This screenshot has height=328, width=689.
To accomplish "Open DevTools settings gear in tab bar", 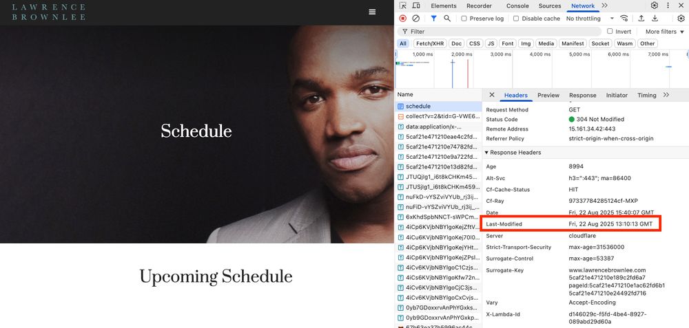I will 655,6.
